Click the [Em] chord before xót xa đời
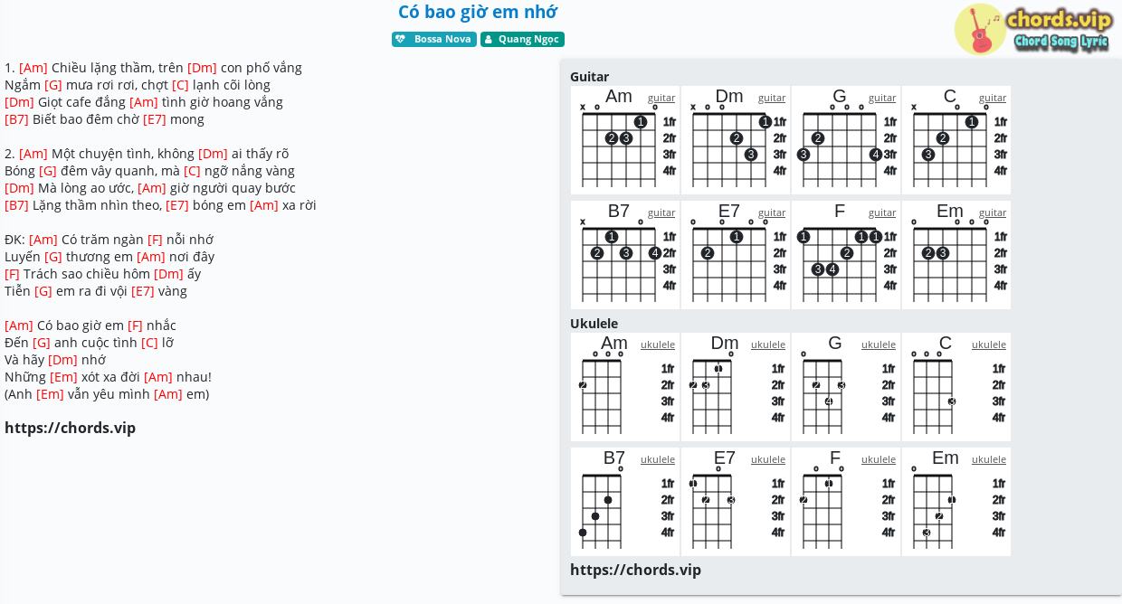Image resolution: width=1122 pixels, height=604 pixels. pyautogui.click(x=63, y=377)
